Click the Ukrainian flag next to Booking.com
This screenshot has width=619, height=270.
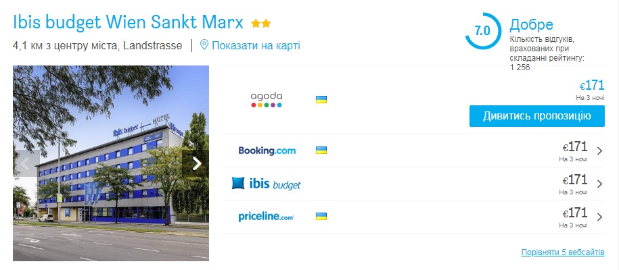pyautogui.click(x=321, y=150)
